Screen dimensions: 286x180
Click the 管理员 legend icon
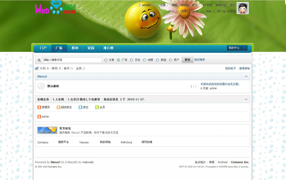tap(39, 107)
